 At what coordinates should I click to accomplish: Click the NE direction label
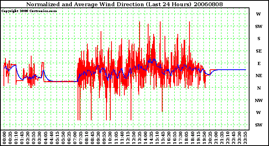click(259, 76)
